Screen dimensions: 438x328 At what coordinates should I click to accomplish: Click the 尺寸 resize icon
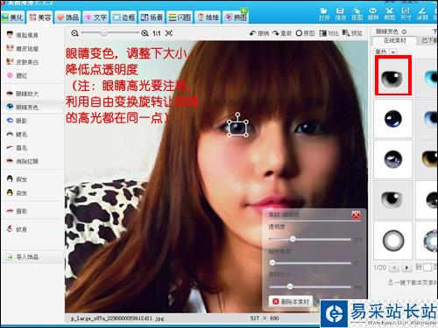(406, 14)
